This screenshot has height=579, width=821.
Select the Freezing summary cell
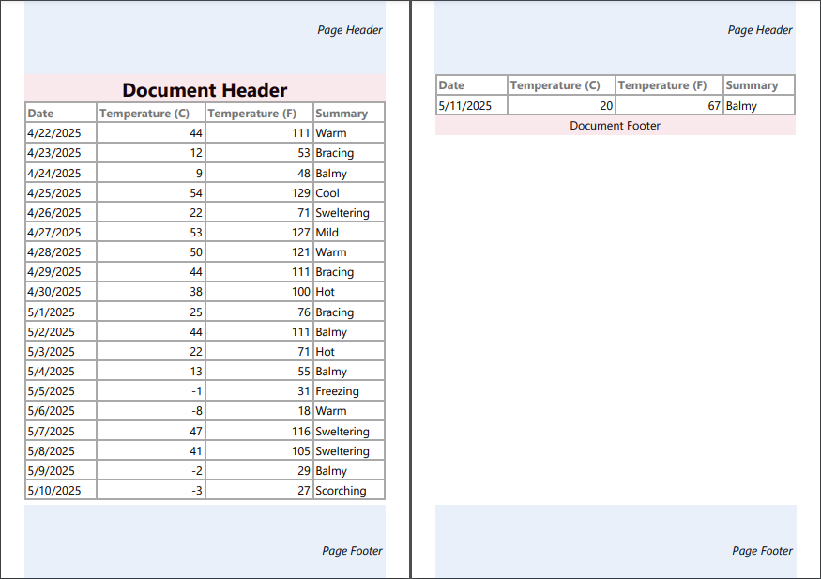[x=337, y=391]
